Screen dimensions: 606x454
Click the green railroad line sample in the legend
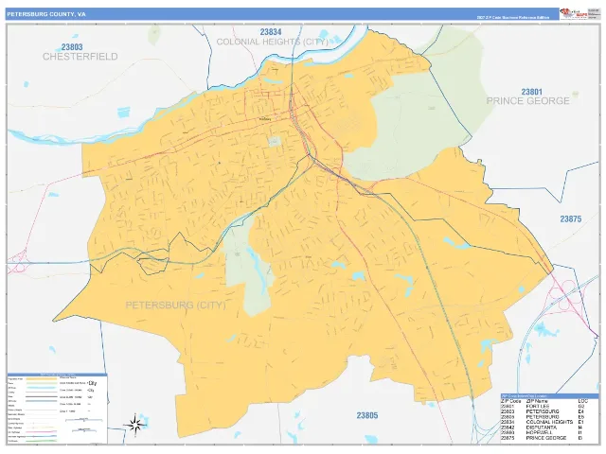42,441
